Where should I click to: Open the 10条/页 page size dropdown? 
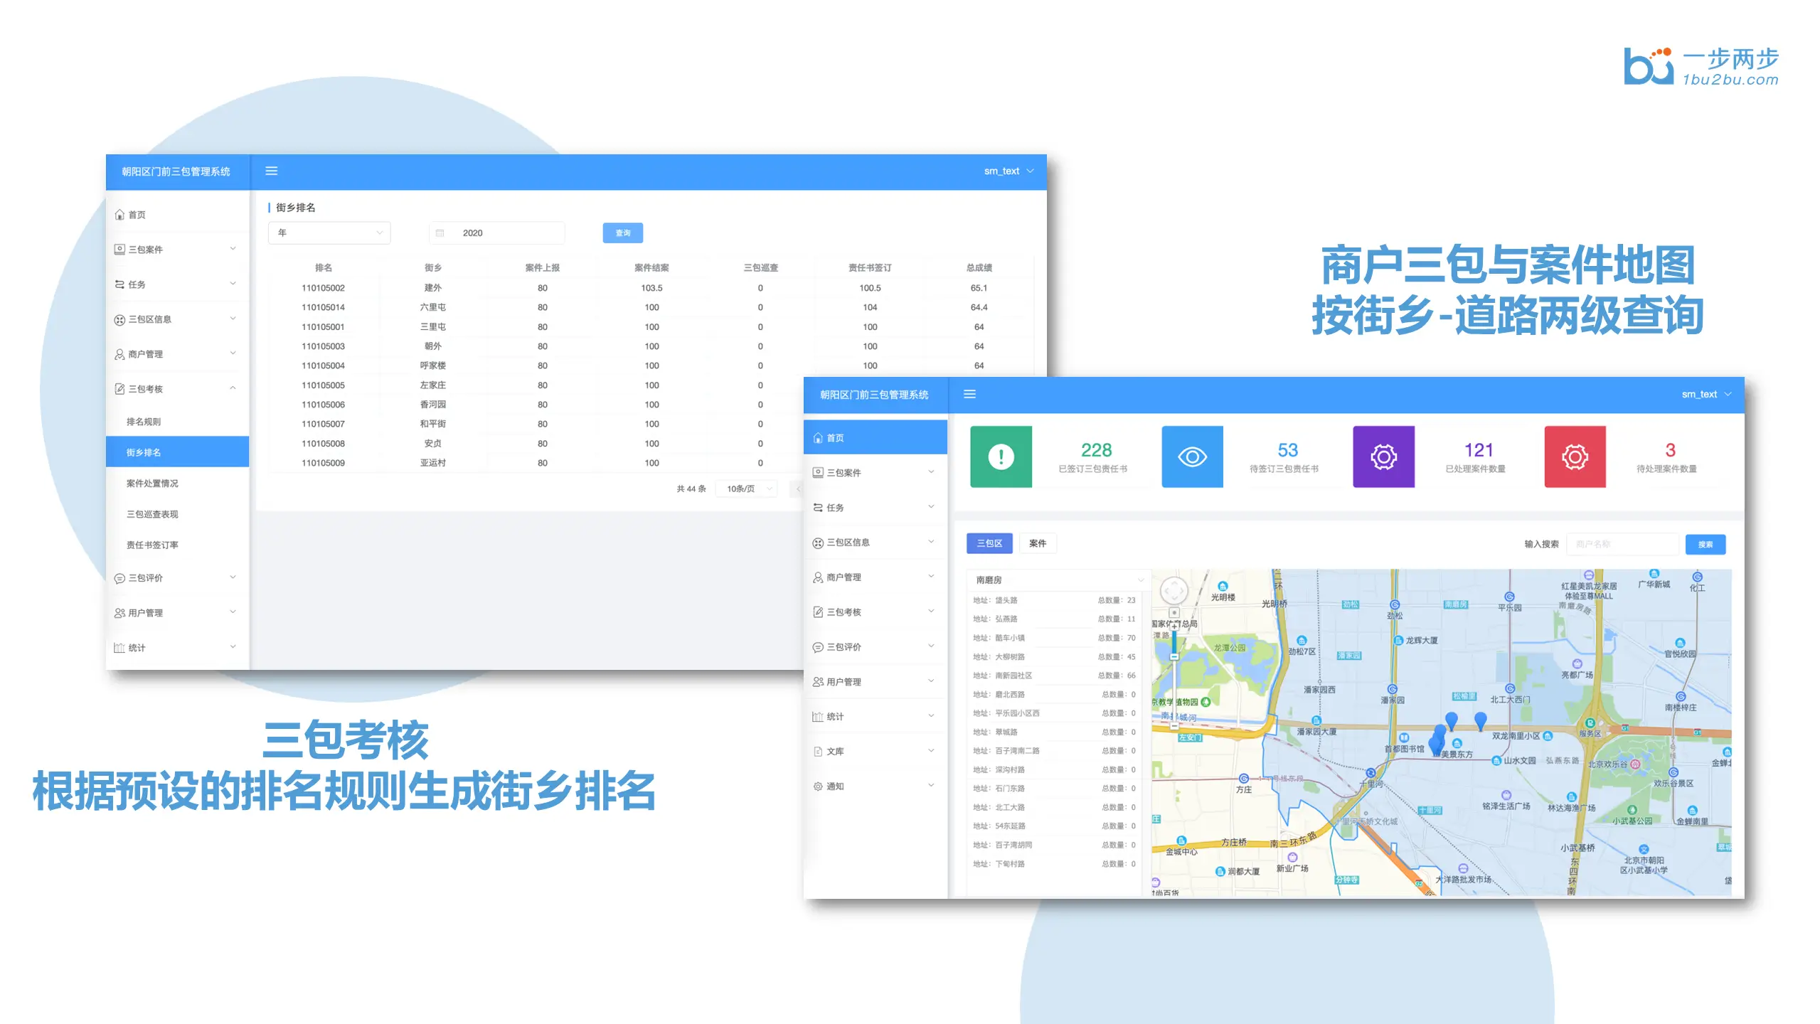click(748, 489)
